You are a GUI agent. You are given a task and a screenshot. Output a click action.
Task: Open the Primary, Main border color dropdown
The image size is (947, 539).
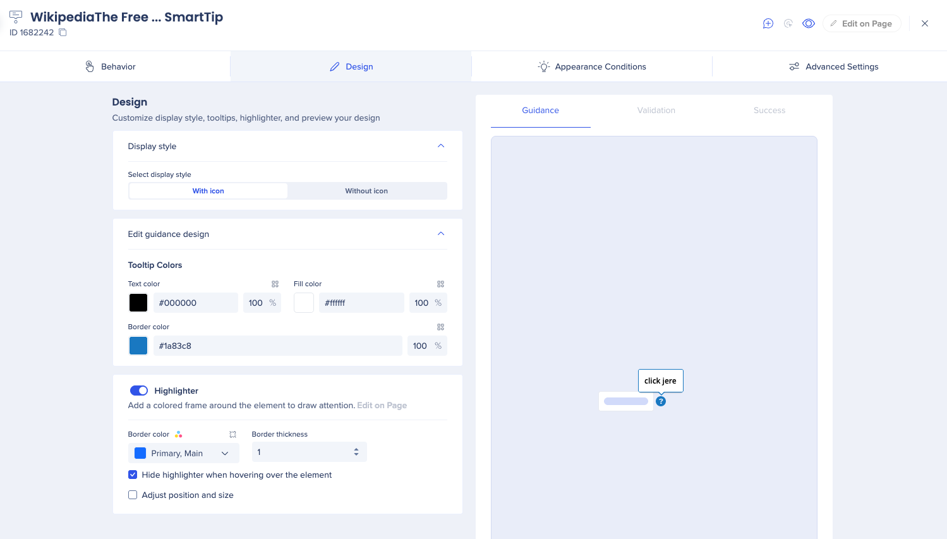[x=184, y=453]
